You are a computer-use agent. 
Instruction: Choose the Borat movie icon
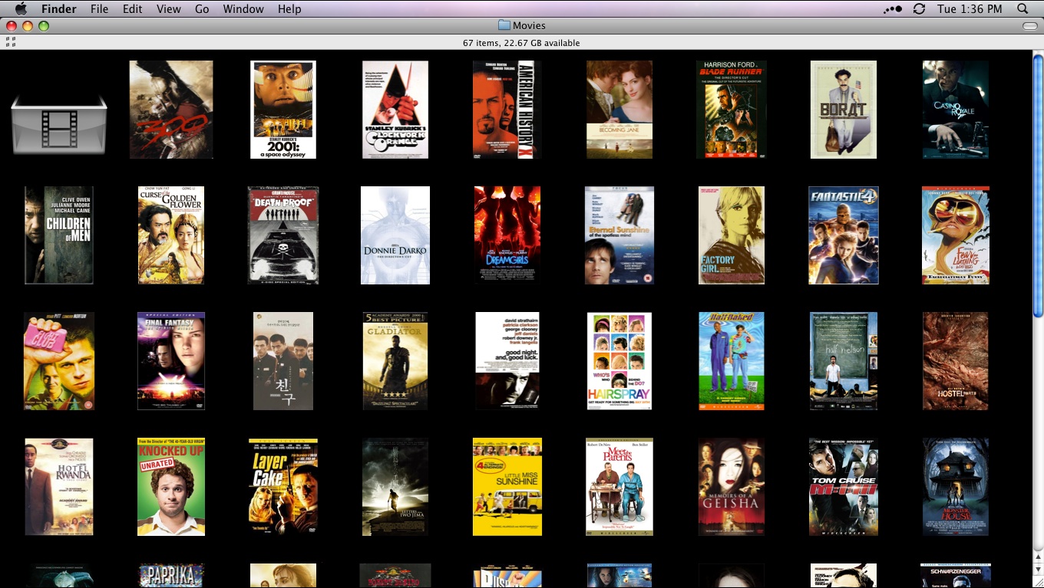tap(844, 110)
